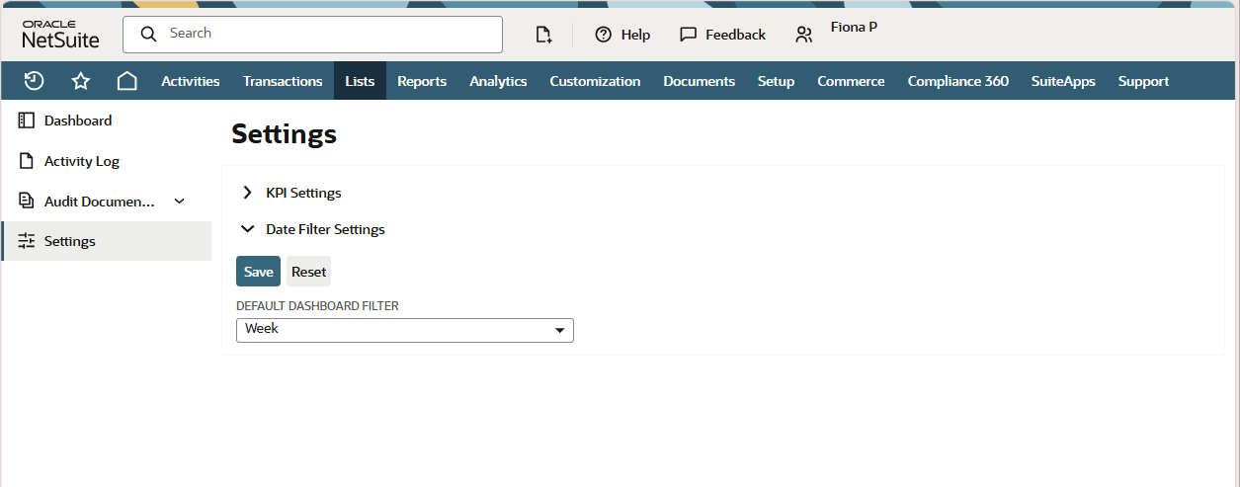The image size is (1240, 487).
Task: Open the Shortcuts star icon
Action: [81, 81]
